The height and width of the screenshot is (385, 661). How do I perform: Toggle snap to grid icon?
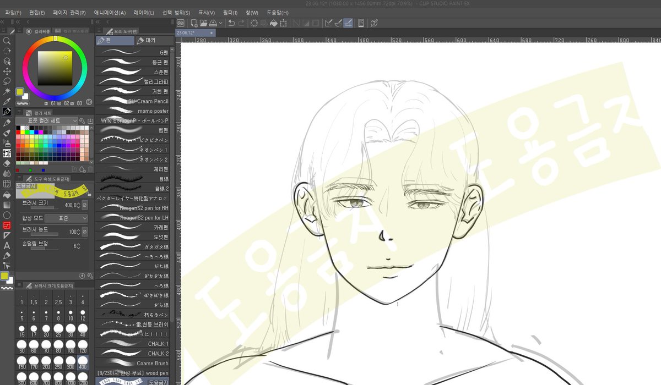(x=348, y=23)
